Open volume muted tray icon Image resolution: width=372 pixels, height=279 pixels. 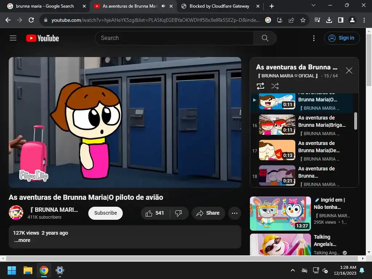pyautogui.click(x=325, y=270)
